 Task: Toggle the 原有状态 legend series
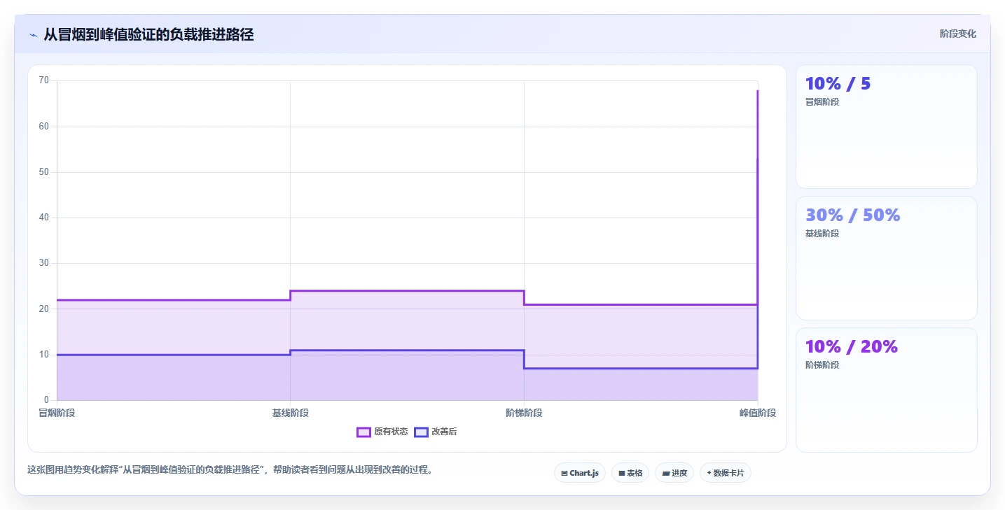pos(382,432)
